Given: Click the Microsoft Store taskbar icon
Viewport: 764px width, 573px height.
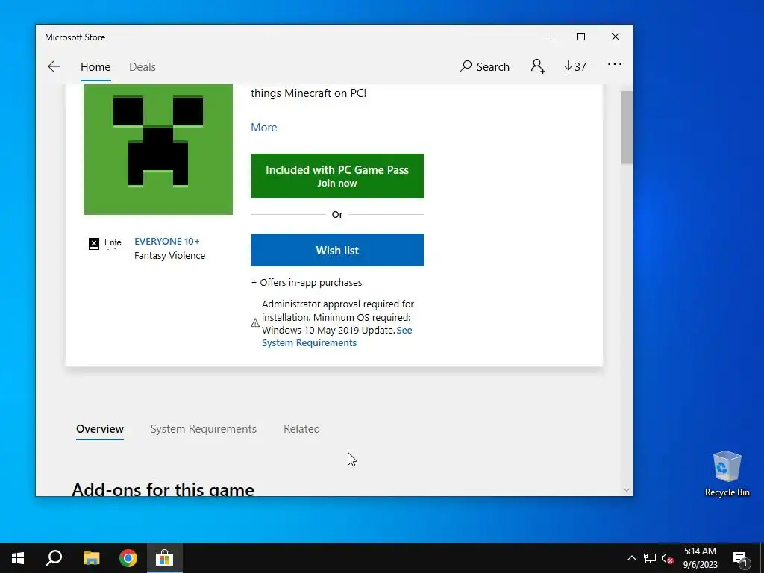Looking at the screenshot, I should (x=165, y=558).
